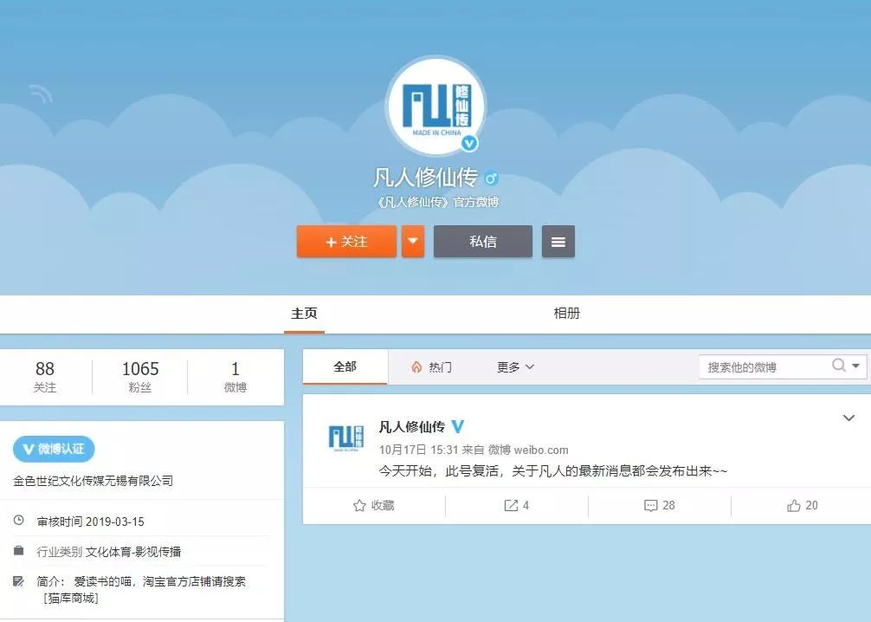Like the post via thumbs-up showing 20
This screenshot has width=871, height=622.
coord(802,505)
